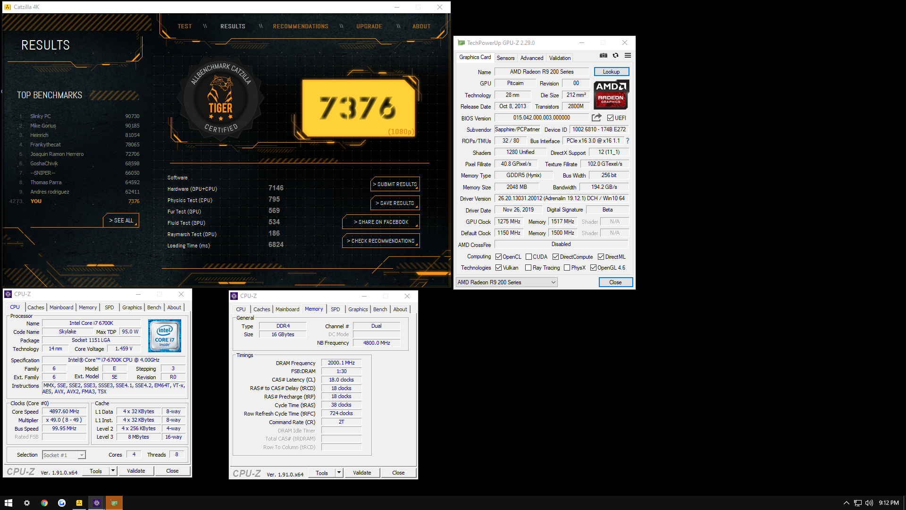Click the GPU-Z refresh icon
Image resolution: width=906 pixels, height=510 pixels.
click(x=615, y=56)
